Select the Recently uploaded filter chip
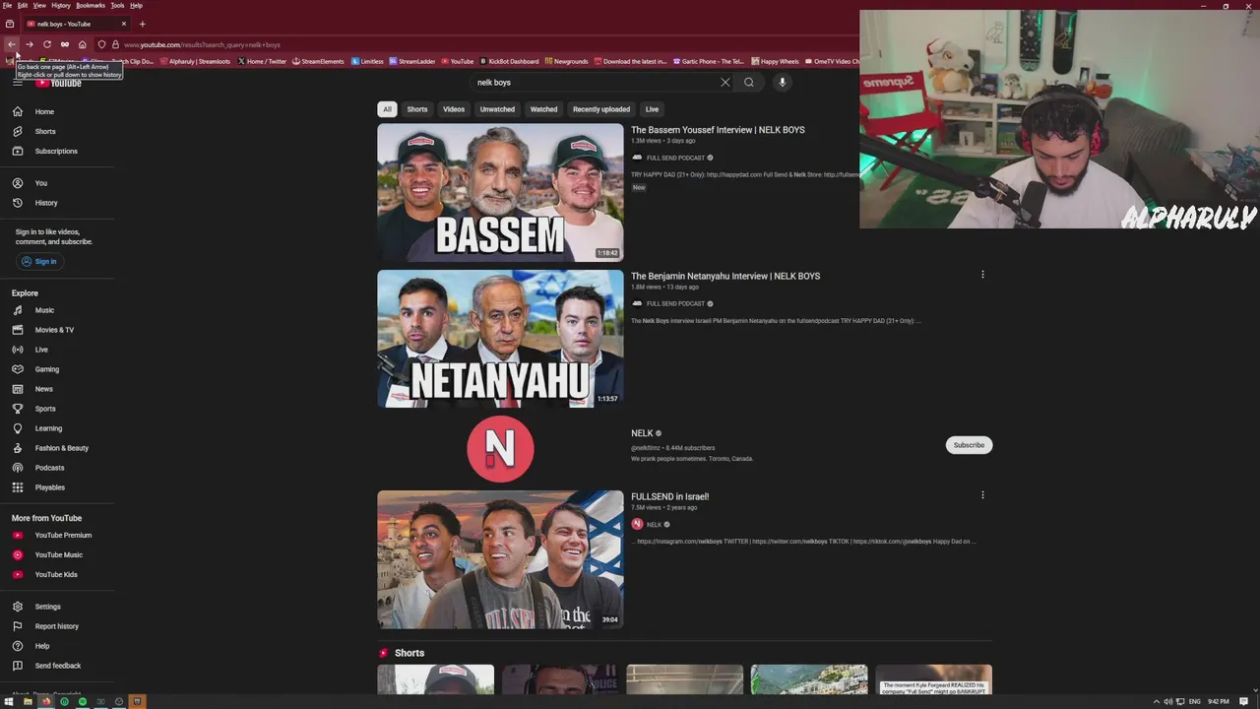1260x709 pixels. tap(601, 109)
